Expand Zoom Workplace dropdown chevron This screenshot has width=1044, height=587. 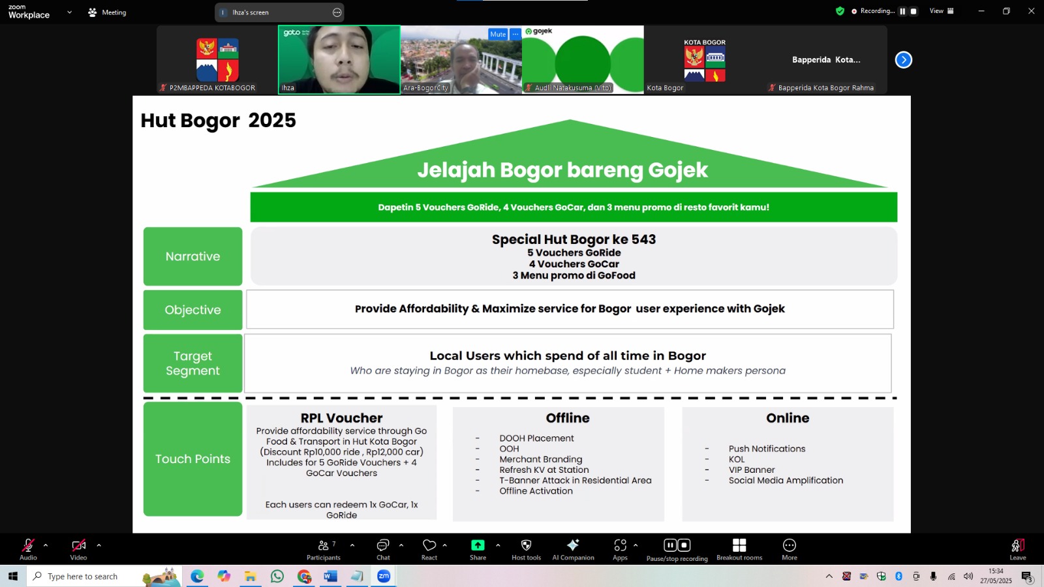point(69,12)
